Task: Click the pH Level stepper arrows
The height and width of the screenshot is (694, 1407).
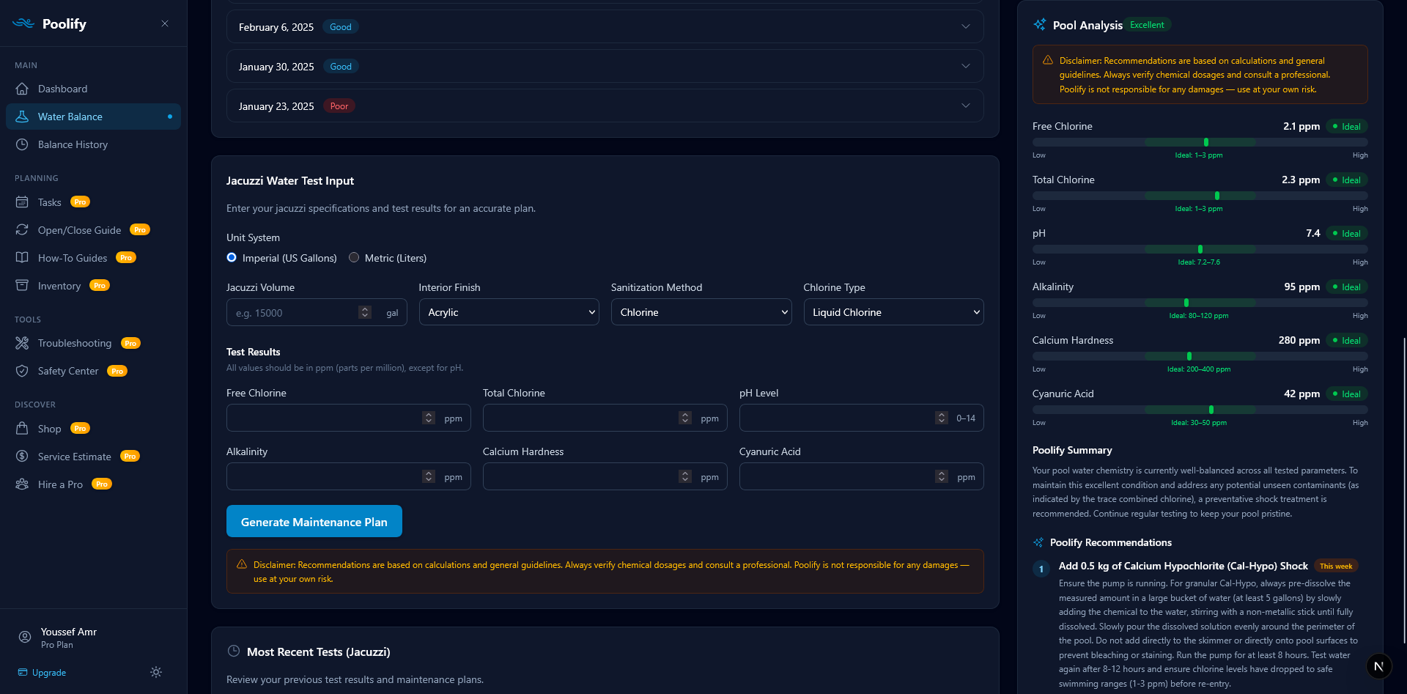Action: coord(942,418)
